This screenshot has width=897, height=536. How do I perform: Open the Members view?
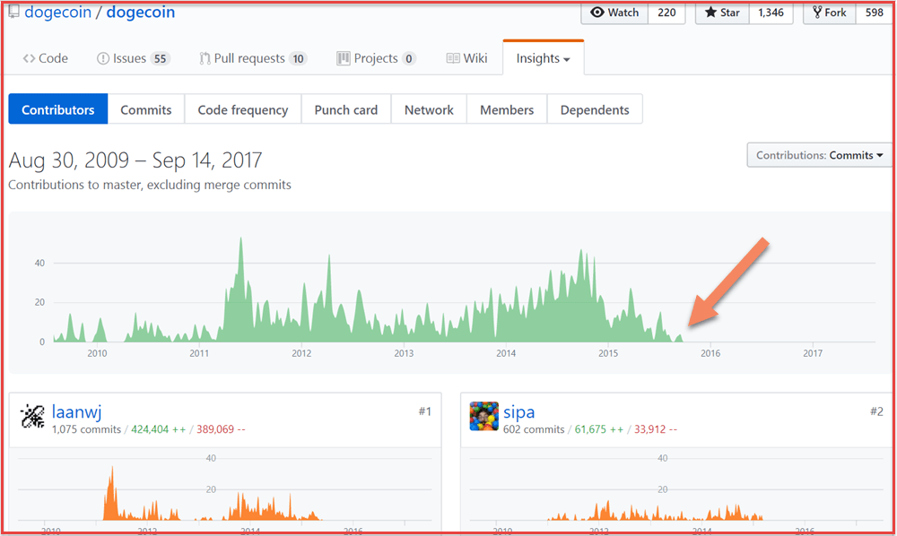click(x=507, y=109)
